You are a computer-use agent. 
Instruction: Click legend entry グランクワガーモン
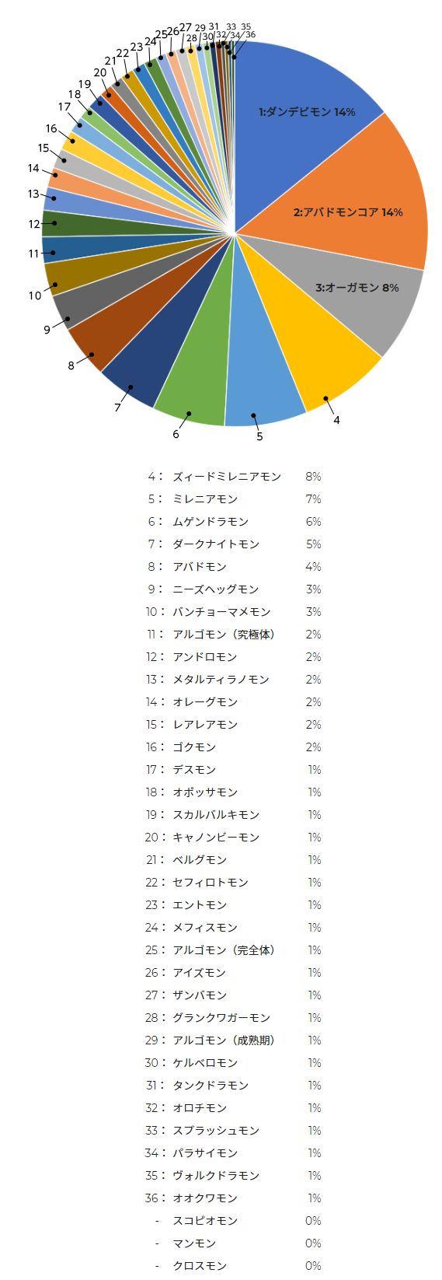click(x=221, y=1018)
